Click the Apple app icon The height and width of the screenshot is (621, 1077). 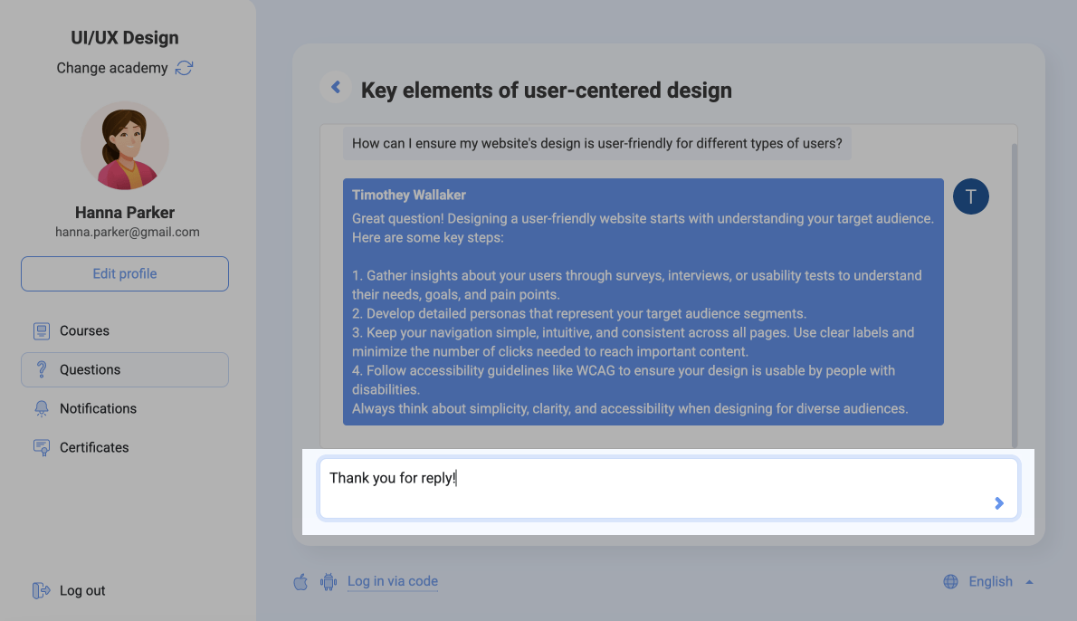pyautogui.click(x=300, y=582)
